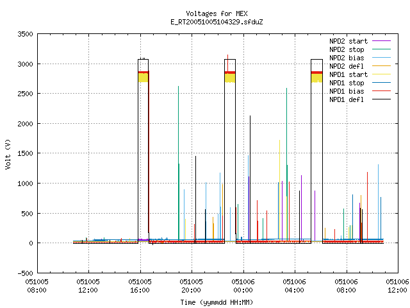The image size is (410, 308).
Task: Click yellow band of first 16:00 voltage pulse
Action: (143, 78)
